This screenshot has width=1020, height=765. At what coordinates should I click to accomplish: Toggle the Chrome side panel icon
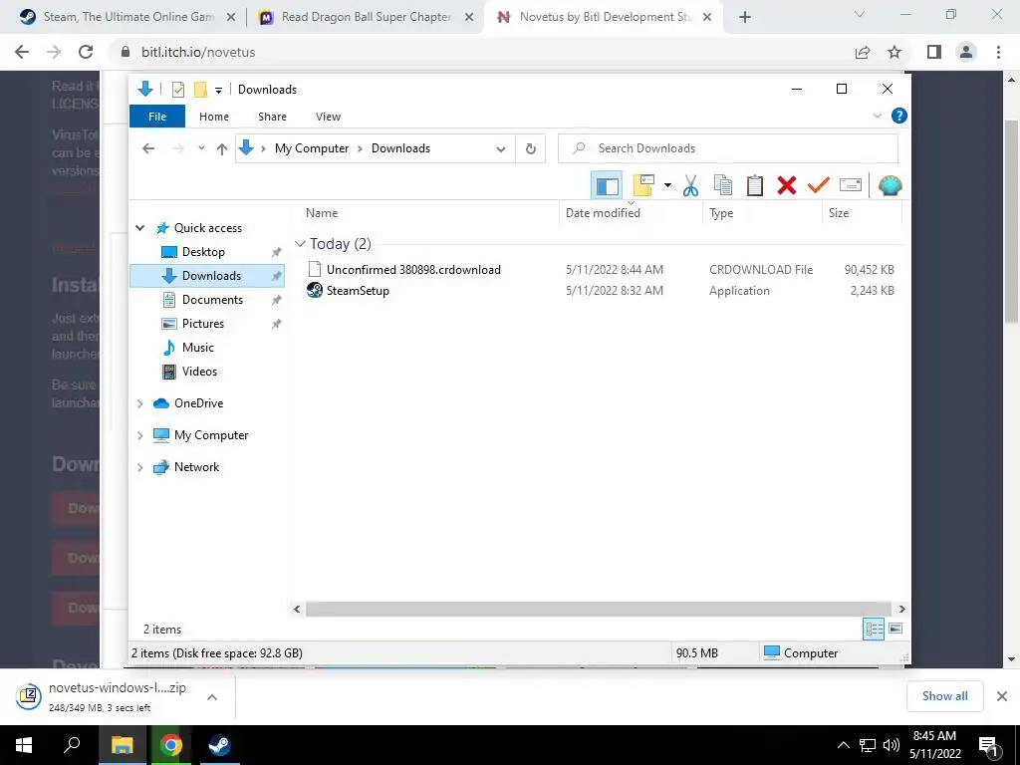click(x=934, y=52)
